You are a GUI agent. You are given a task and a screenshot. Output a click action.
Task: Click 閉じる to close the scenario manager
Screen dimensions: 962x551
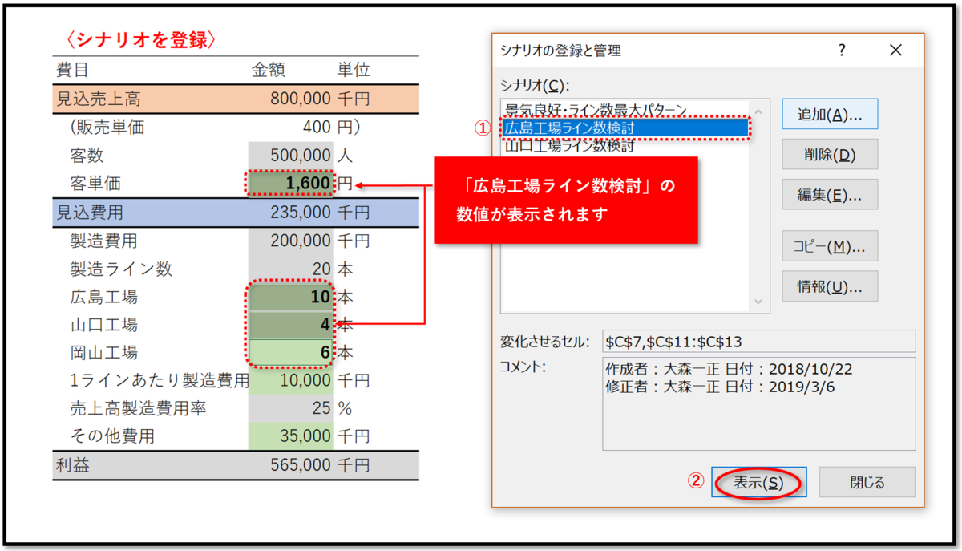pyautogui.click(x=867, y=483)
